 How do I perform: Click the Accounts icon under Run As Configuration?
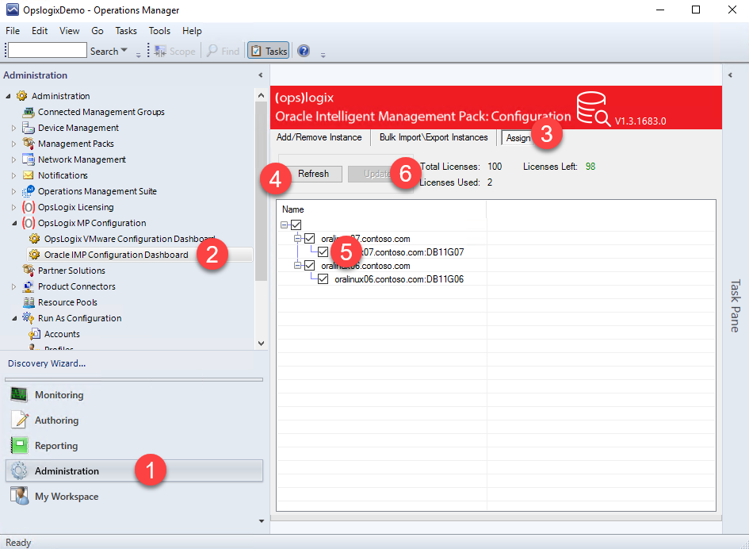[34, 334]
